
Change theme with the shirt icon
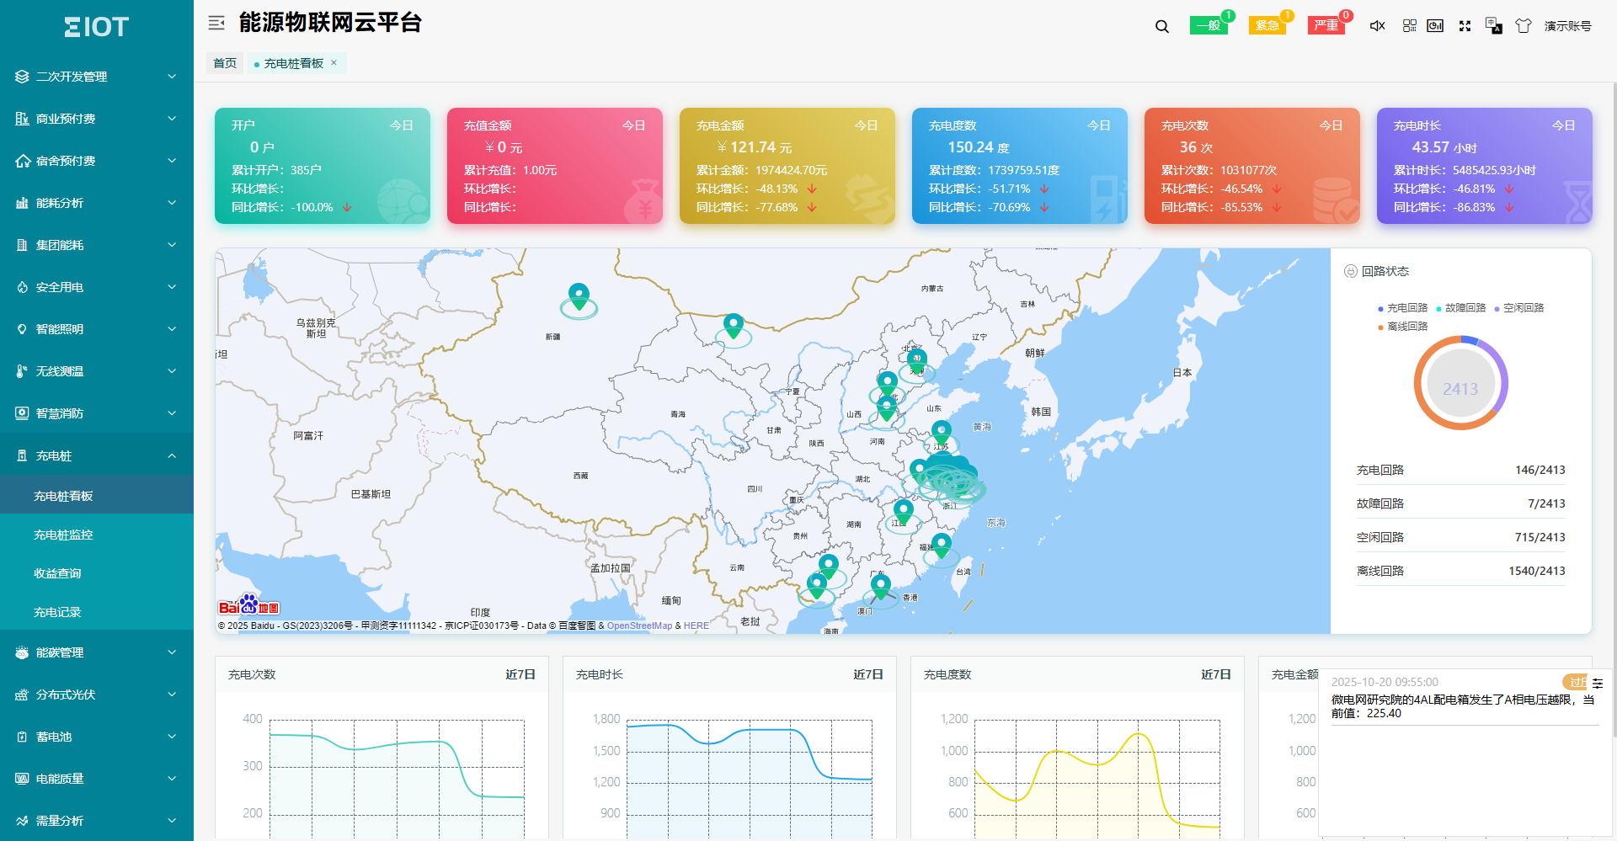[x=1524, y=26]
